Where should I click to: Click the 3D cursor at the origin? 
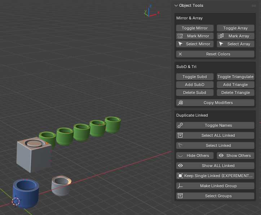click(16, 202)
